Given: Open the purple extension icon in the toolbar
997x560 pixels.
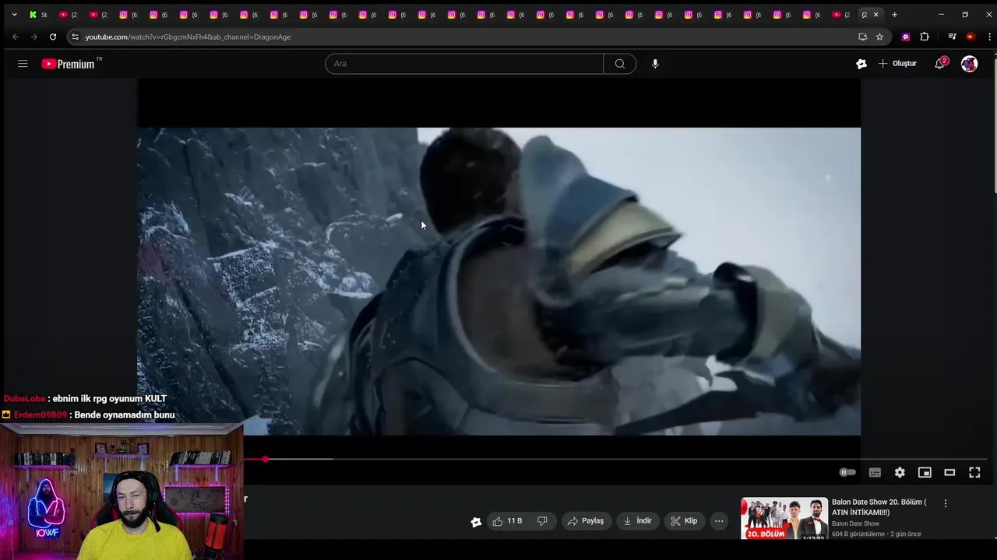Looking at the screenshot, I should click(905, 37).
